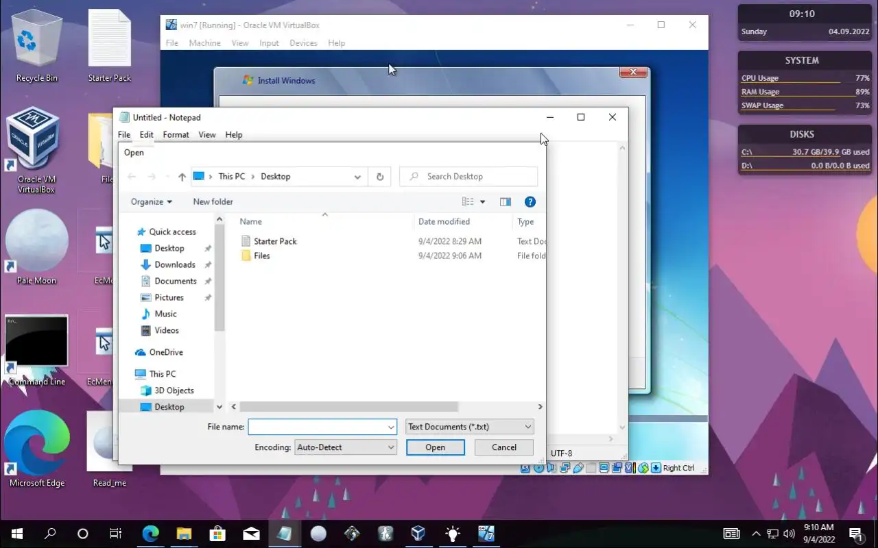Screen dimensions: 878x548
Task: Refresh the Desktop folder listing
Action: click(x=380, y=177)
